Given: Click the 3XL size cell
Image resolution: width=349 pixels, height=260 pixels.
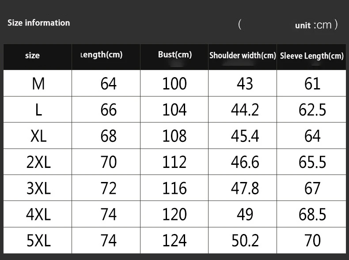Looking at the screenshot, I should coord(38,188).
